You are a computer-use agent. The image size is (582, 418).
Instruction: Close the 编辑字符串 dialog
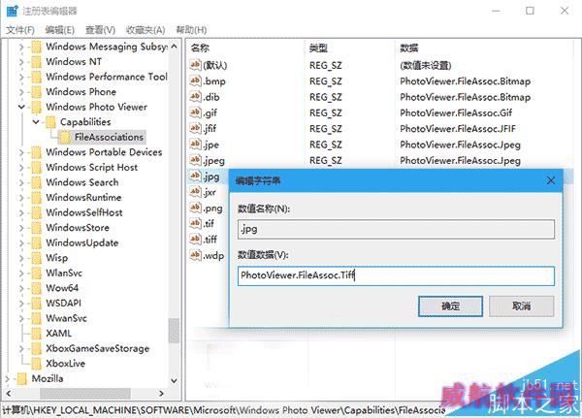click(551, 180)
